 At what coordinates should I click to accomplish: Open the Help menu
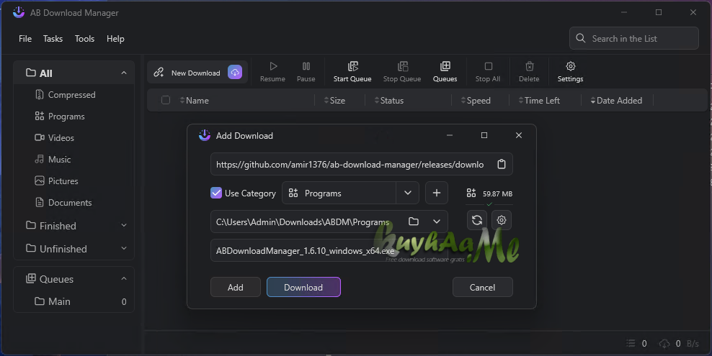(115, 39)
